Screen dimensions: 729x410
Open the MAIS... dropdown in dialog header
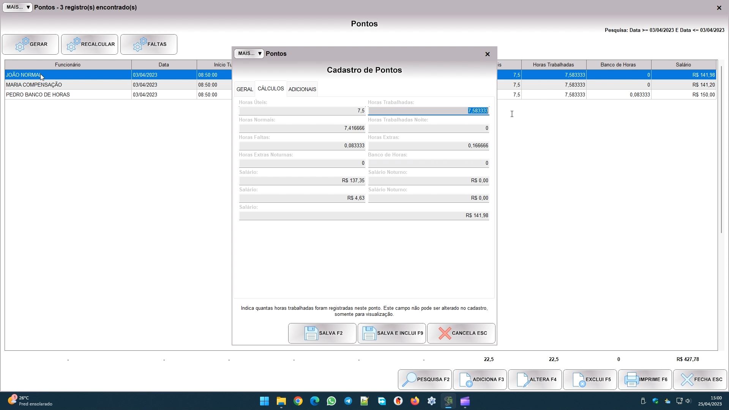click(249, 54)
